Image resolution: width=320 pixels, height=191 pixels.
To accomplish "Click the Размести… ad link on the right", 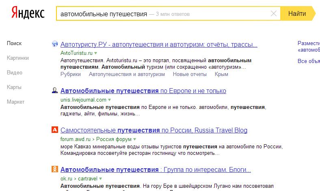I will tap(309, 47).
